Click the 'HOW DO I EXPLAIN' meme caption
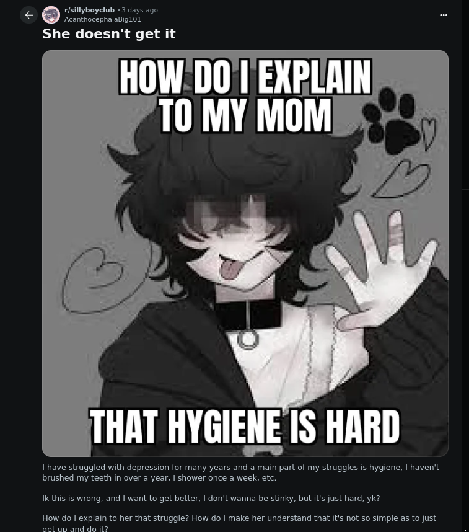The image size is (469, 532). pyautogui.click(x=245, y=77)
